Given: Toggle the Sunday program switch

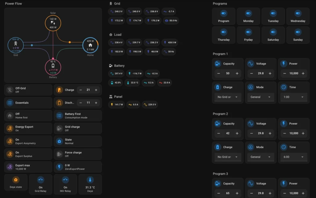Looking at the screenshot, I should [298, 32].
